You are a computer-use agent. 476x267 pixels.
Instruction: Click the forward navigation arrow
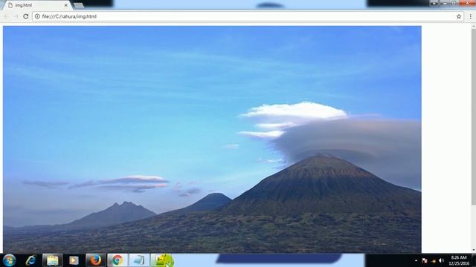[x=16, y=16]
